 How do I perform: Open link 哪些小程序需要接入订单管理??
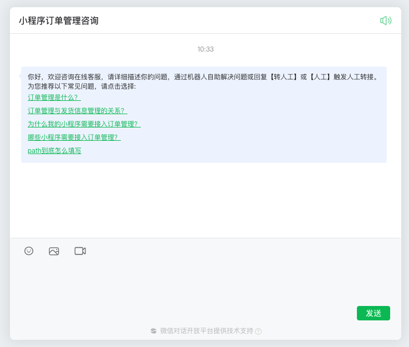pyautogui.click(x=74, y=137)
